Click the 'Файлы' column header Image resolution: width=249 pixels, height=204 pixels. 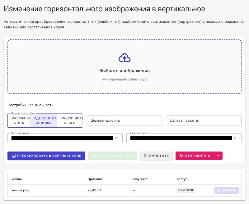pyautogui.click(x=17, y=179)
